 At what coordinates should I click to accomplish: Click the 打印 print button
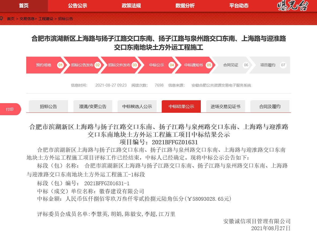coord(10,109)
